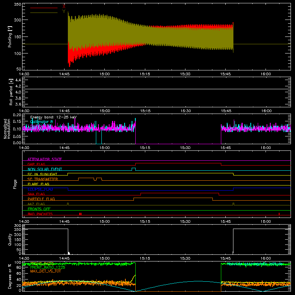This screenshot has width=295, height=295.
Task: Click the SC_TRANSMITTER flag label
Action: click(42, 179)
